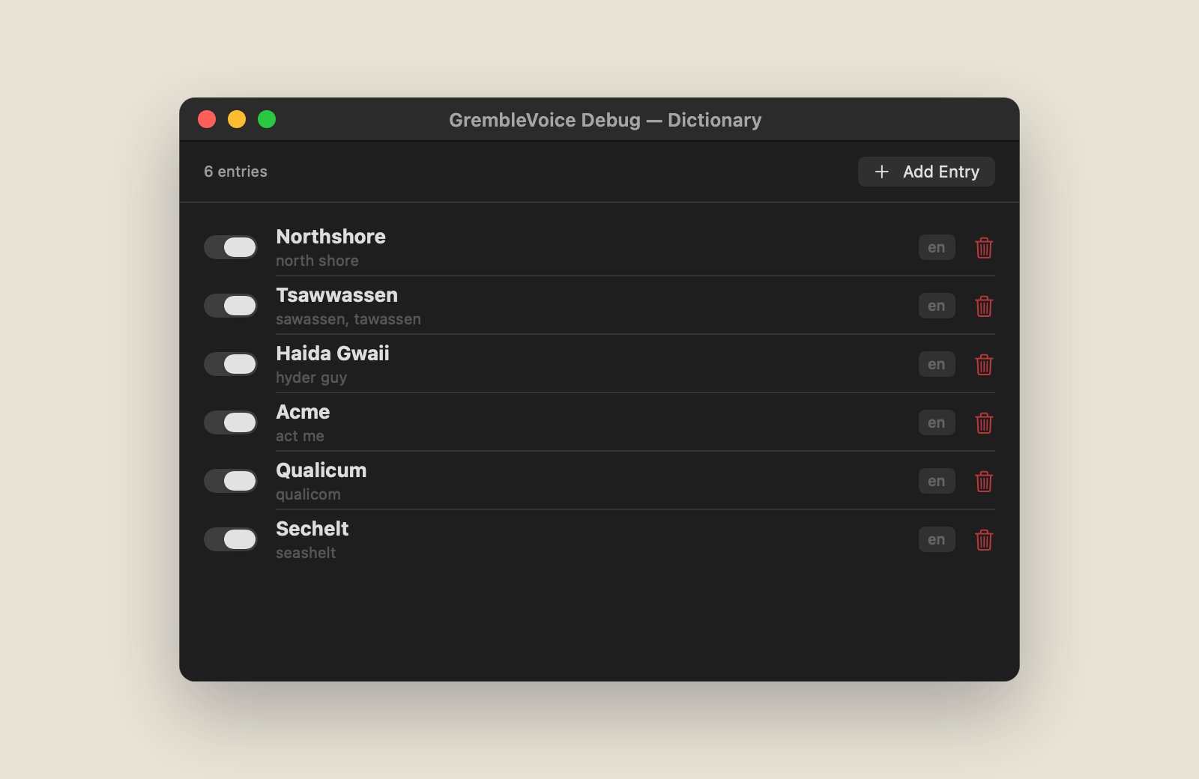This screenshot has height=779, width=1199.
Task: Click the 'north shore' alias text
Action: [317, 261]
